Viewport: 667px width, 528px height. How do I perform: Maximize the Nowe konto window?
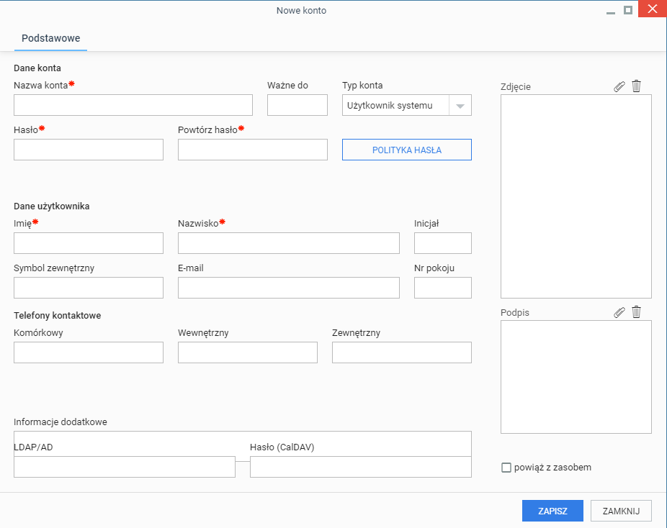628,10
